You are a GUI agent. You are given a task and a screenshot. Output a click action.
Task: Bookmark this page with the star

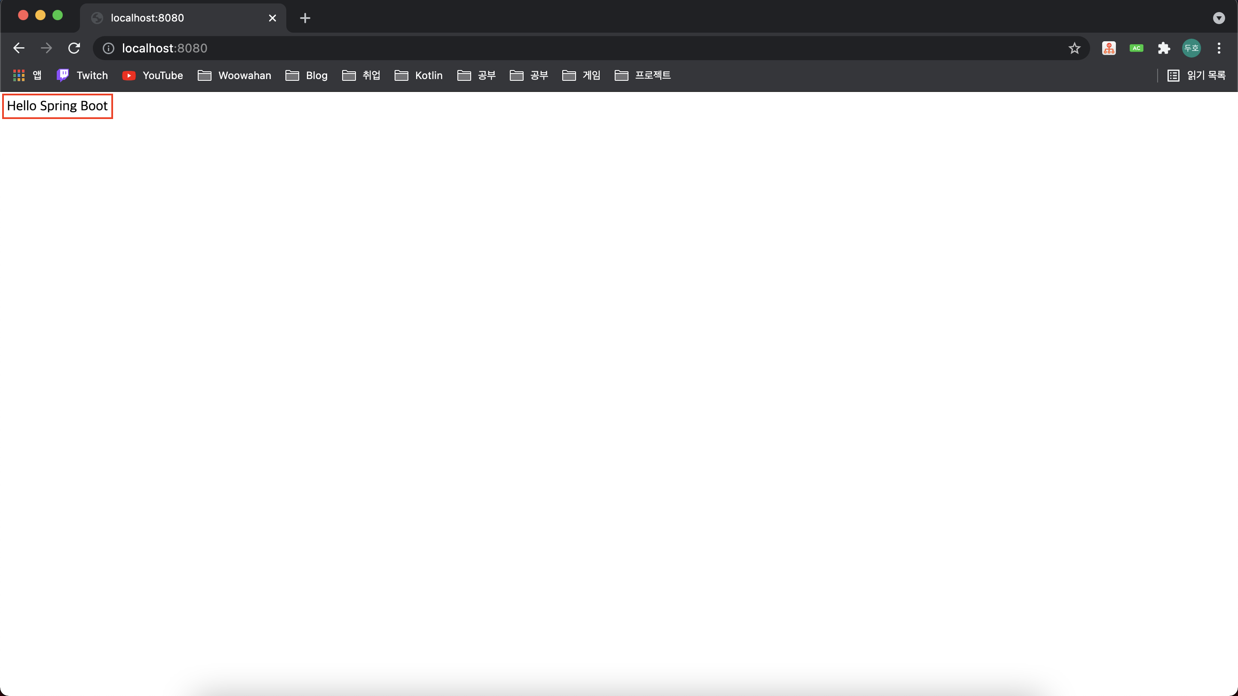click(x=1074, y=48)
